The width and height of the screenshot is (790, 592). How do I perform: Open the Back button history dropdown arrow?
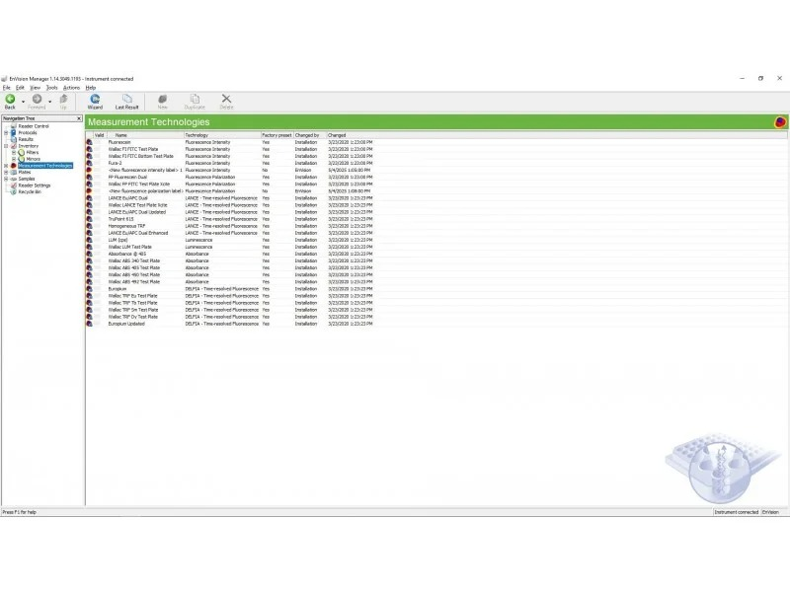tap(23, 101)
